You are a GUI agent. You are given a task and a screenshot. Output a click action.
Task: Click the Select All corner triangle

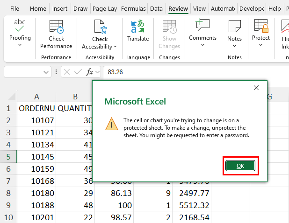pyautogui.click(x=11, y=96)
